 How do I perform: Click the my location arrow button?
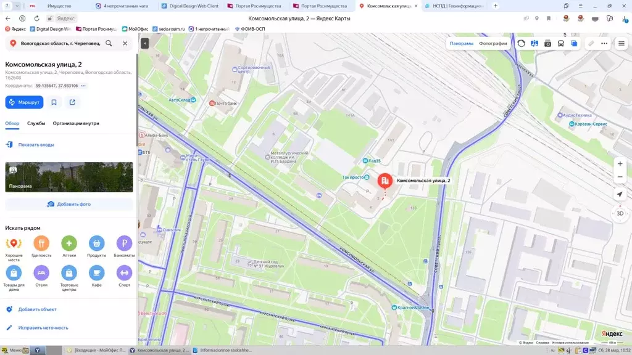pos(620,194)
